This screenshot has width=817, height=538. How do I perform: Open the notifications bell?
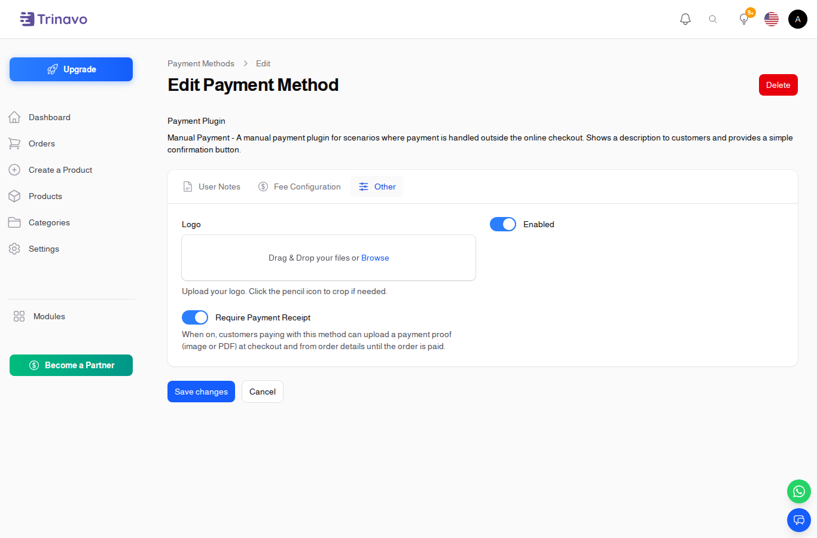685,19
